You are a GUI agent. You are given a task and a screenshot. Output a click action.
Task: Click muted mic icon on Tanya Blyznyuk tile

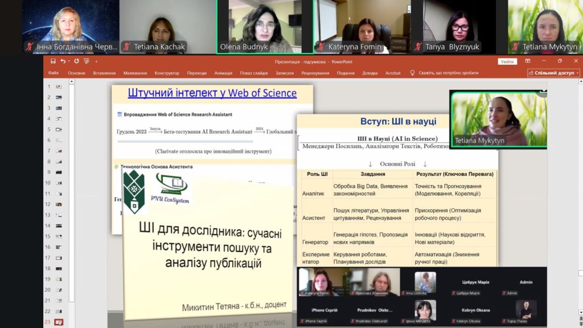[418, 47]
